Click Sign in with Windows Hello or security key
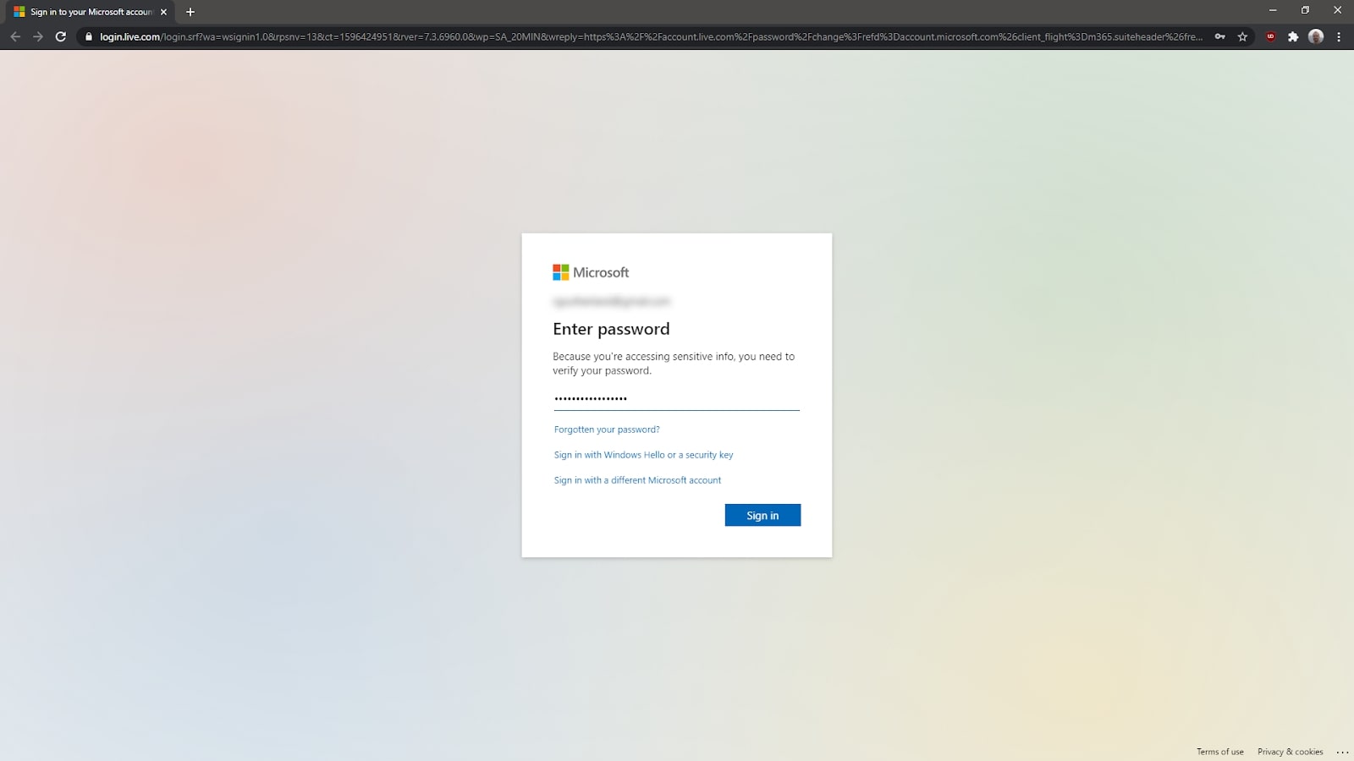Viewport: 1354px width, 761px height. pos(643,455)
